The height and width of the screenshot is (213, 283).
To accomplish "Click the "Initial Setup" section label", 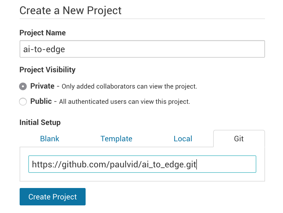I will pyautogui.click(x=40, y=123).
